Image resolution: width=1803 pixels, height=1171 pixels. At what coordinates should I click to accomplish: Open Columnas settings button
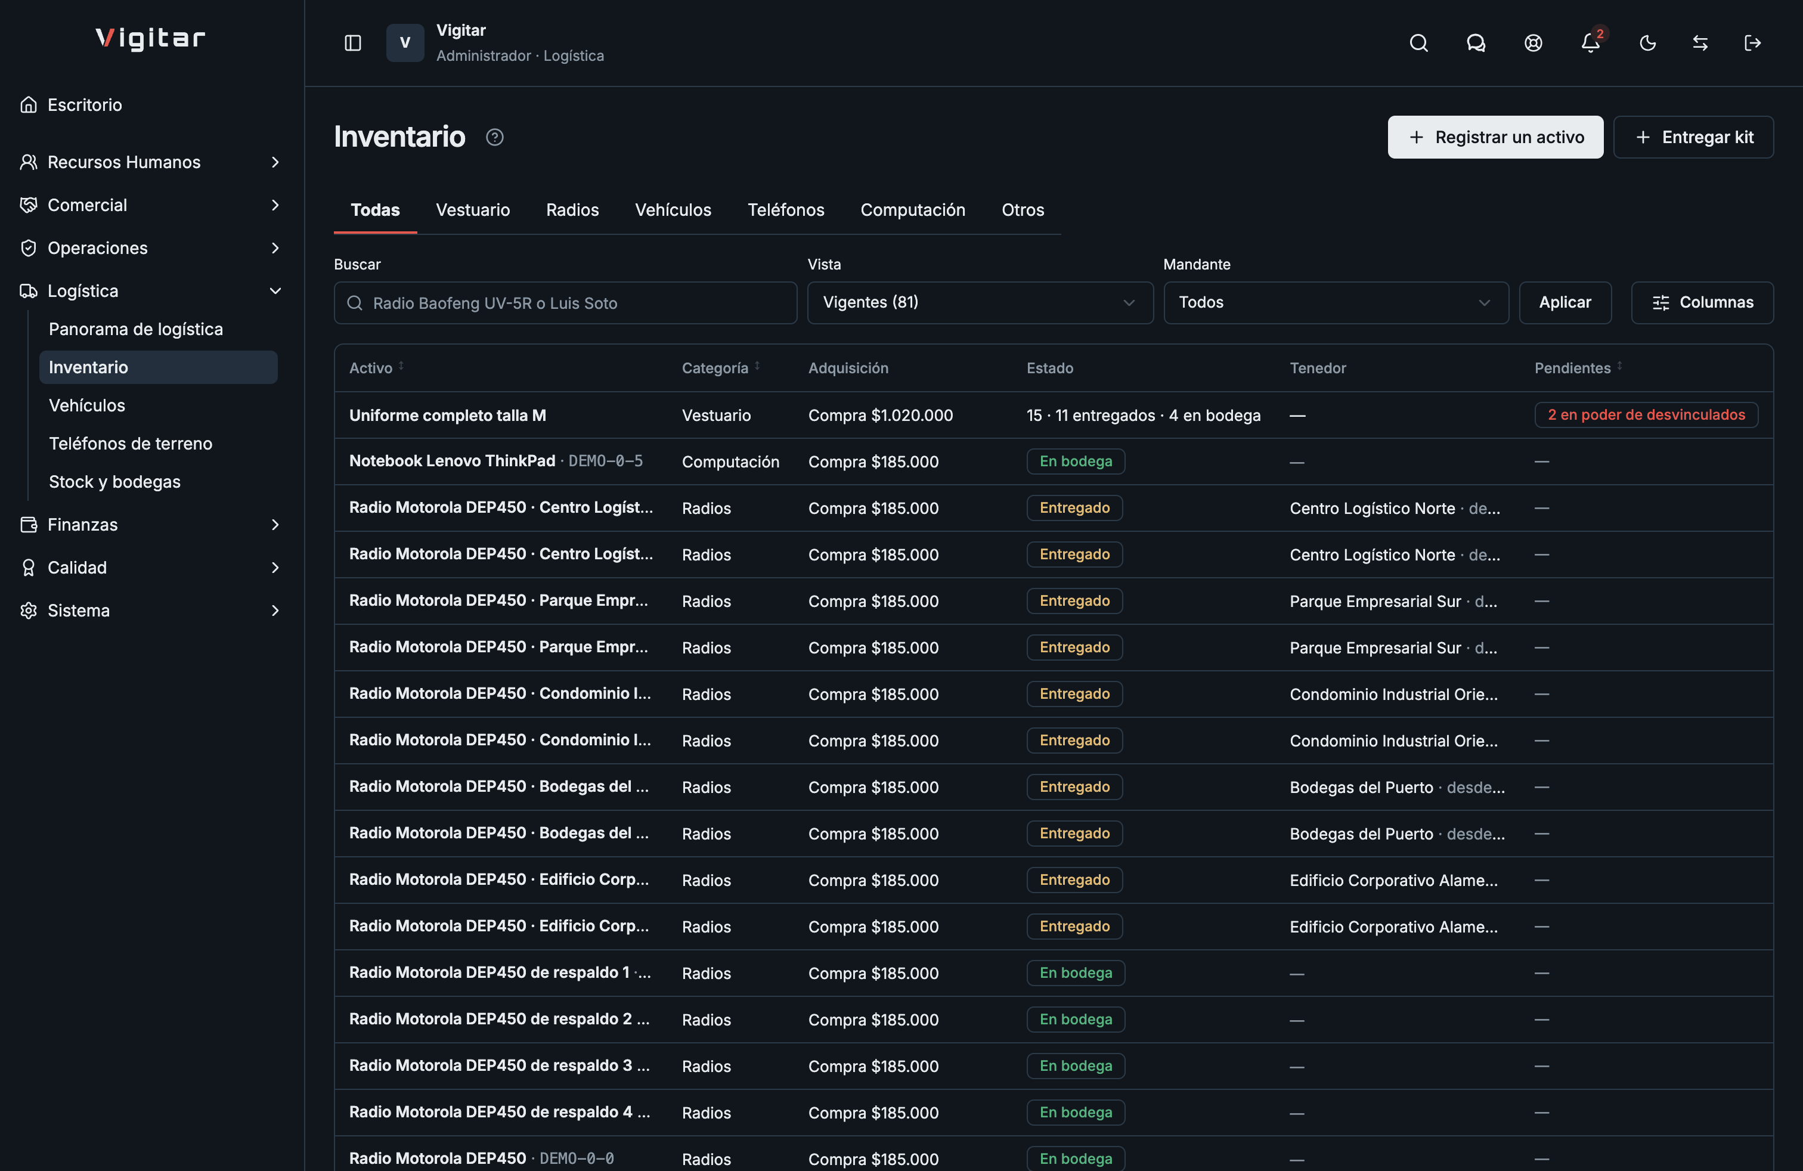coord(1702,303)
